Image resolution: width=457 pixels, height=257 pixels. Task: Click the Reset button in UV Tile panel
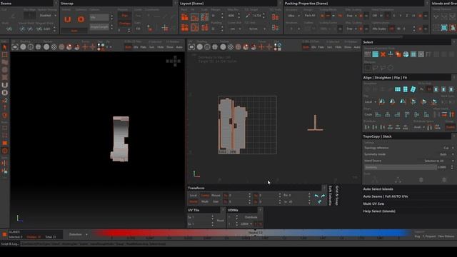pos(221,221)
